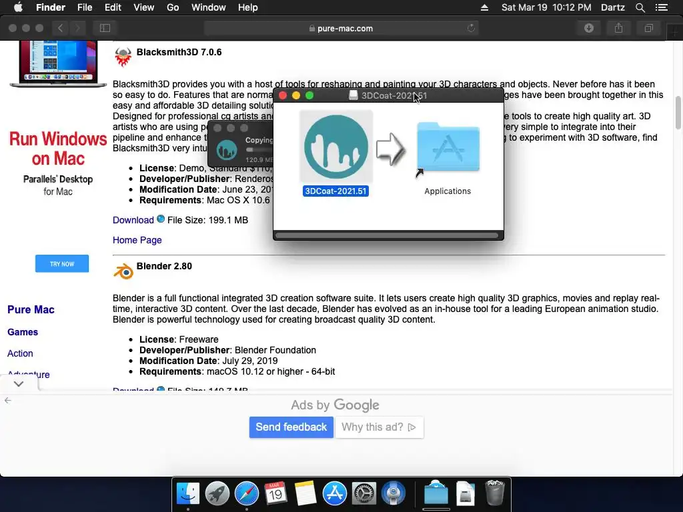Open Safari from the Dock
Image resolution: width=683 pixels, height=512 pixels.
(x=247, y=494)
